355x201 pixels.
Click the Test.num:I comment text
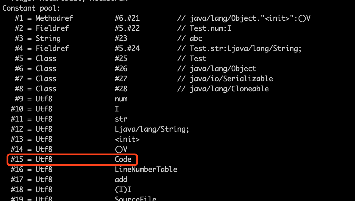[x=210, y=28]
